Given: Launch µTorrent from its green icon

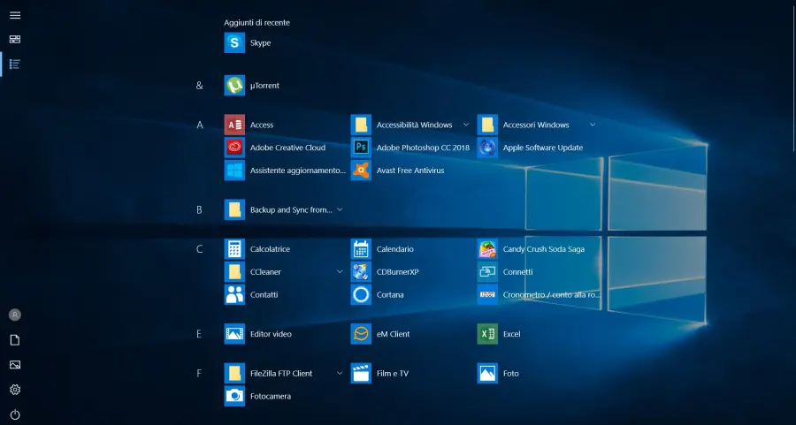Looking at the screenshot, I should click(234, 85).
